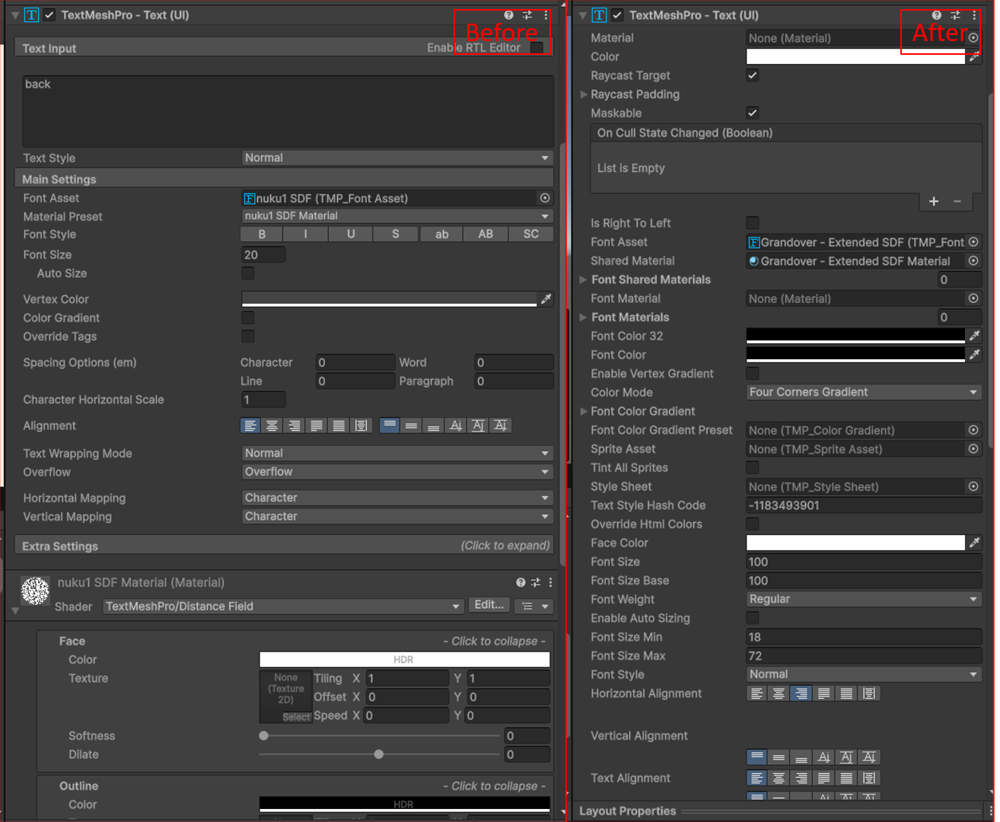Expand Font Shared Materials foldout

point(584,279)
